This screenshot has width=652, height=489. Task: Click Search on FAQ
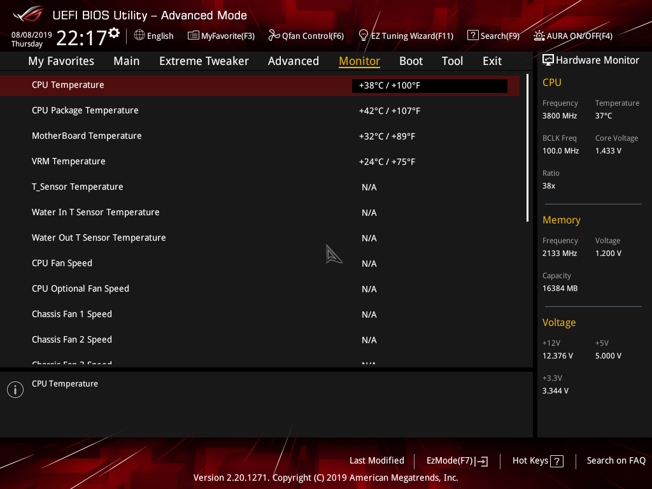616,460
